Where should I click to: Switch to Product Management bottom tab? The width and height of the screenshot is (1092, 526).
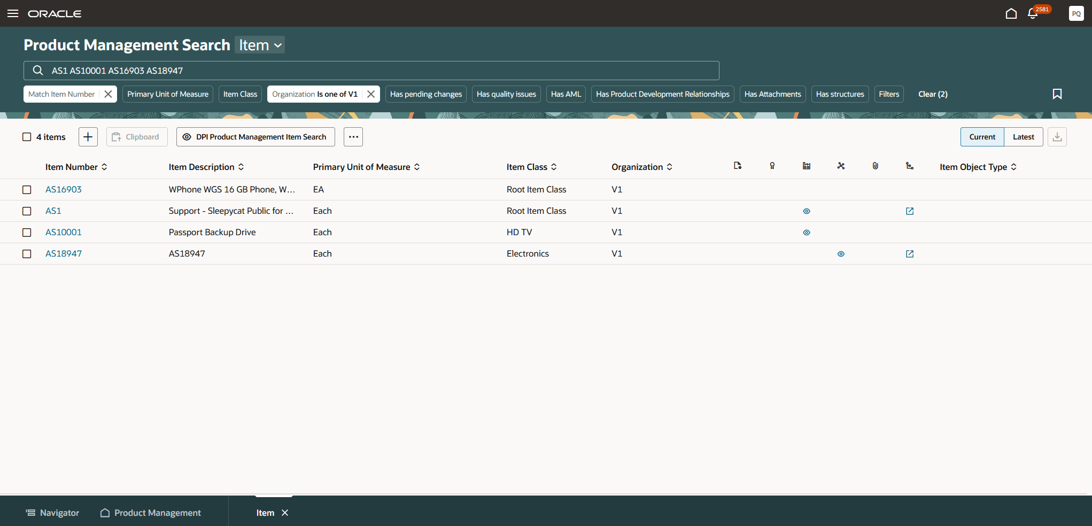(x=151, y=513)
